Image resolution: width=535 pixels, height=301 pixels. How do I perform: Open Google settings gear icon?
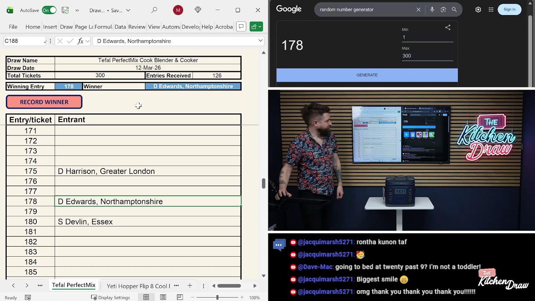point(478,10)
